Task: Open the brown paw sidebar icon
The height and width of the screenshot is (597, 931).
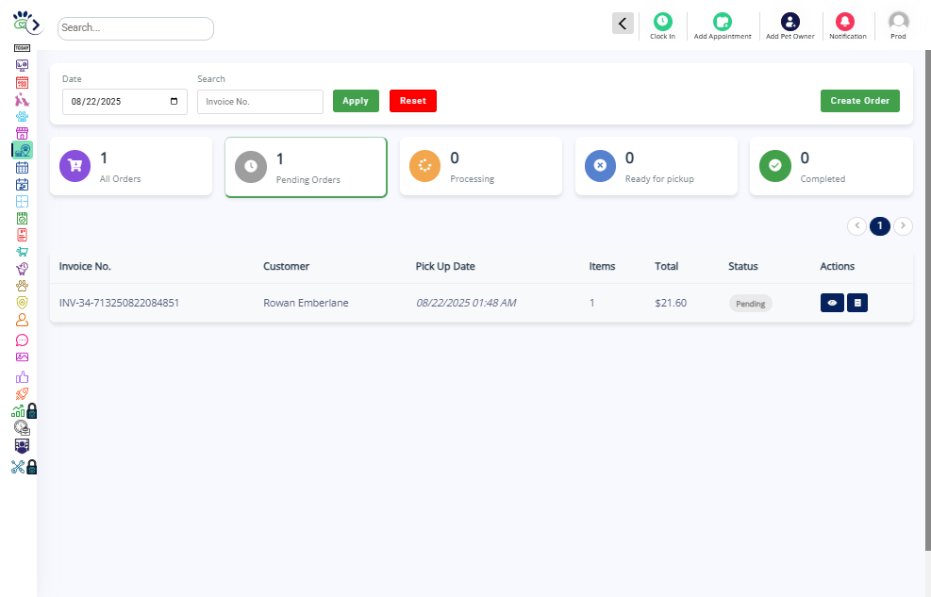Action: click(x=22, y=286)
